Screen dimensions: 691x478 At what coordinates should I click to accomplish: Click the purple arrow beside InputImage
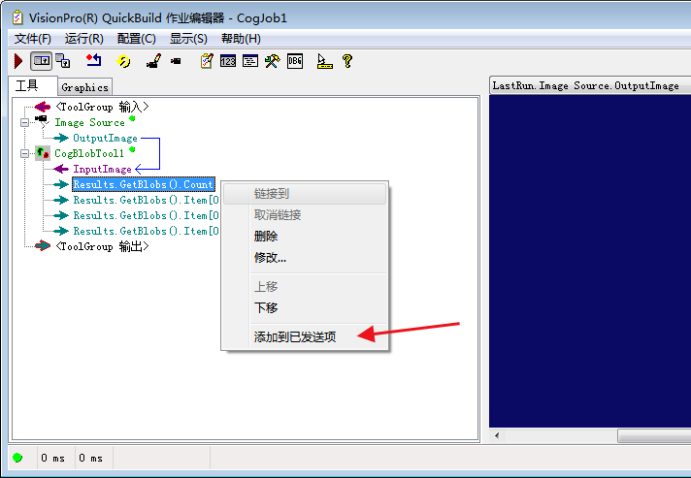pos(61,169)
